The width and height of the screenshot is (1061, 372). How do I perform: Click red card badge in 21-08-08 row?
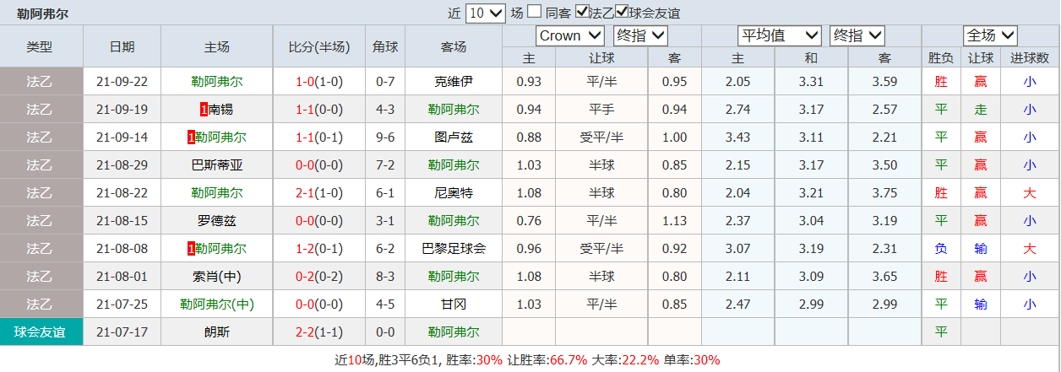click(191, 248)
